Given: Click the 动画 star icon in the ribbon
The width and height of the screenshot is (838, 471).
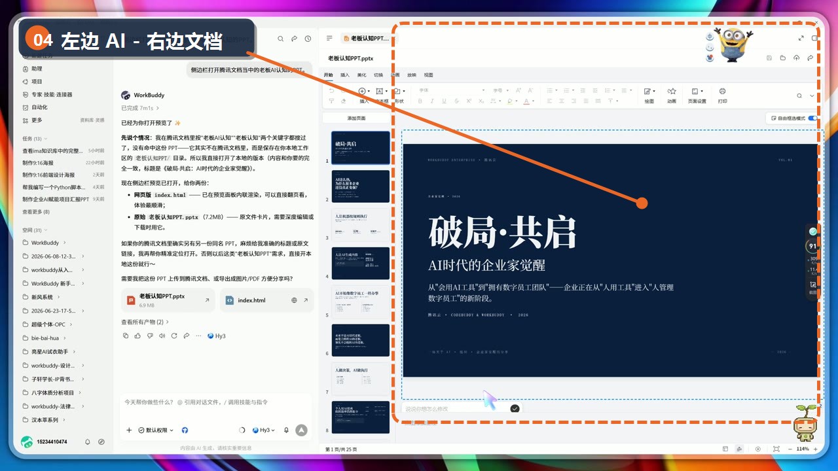Looking at the screenshot, I should (x=672, y=92).
